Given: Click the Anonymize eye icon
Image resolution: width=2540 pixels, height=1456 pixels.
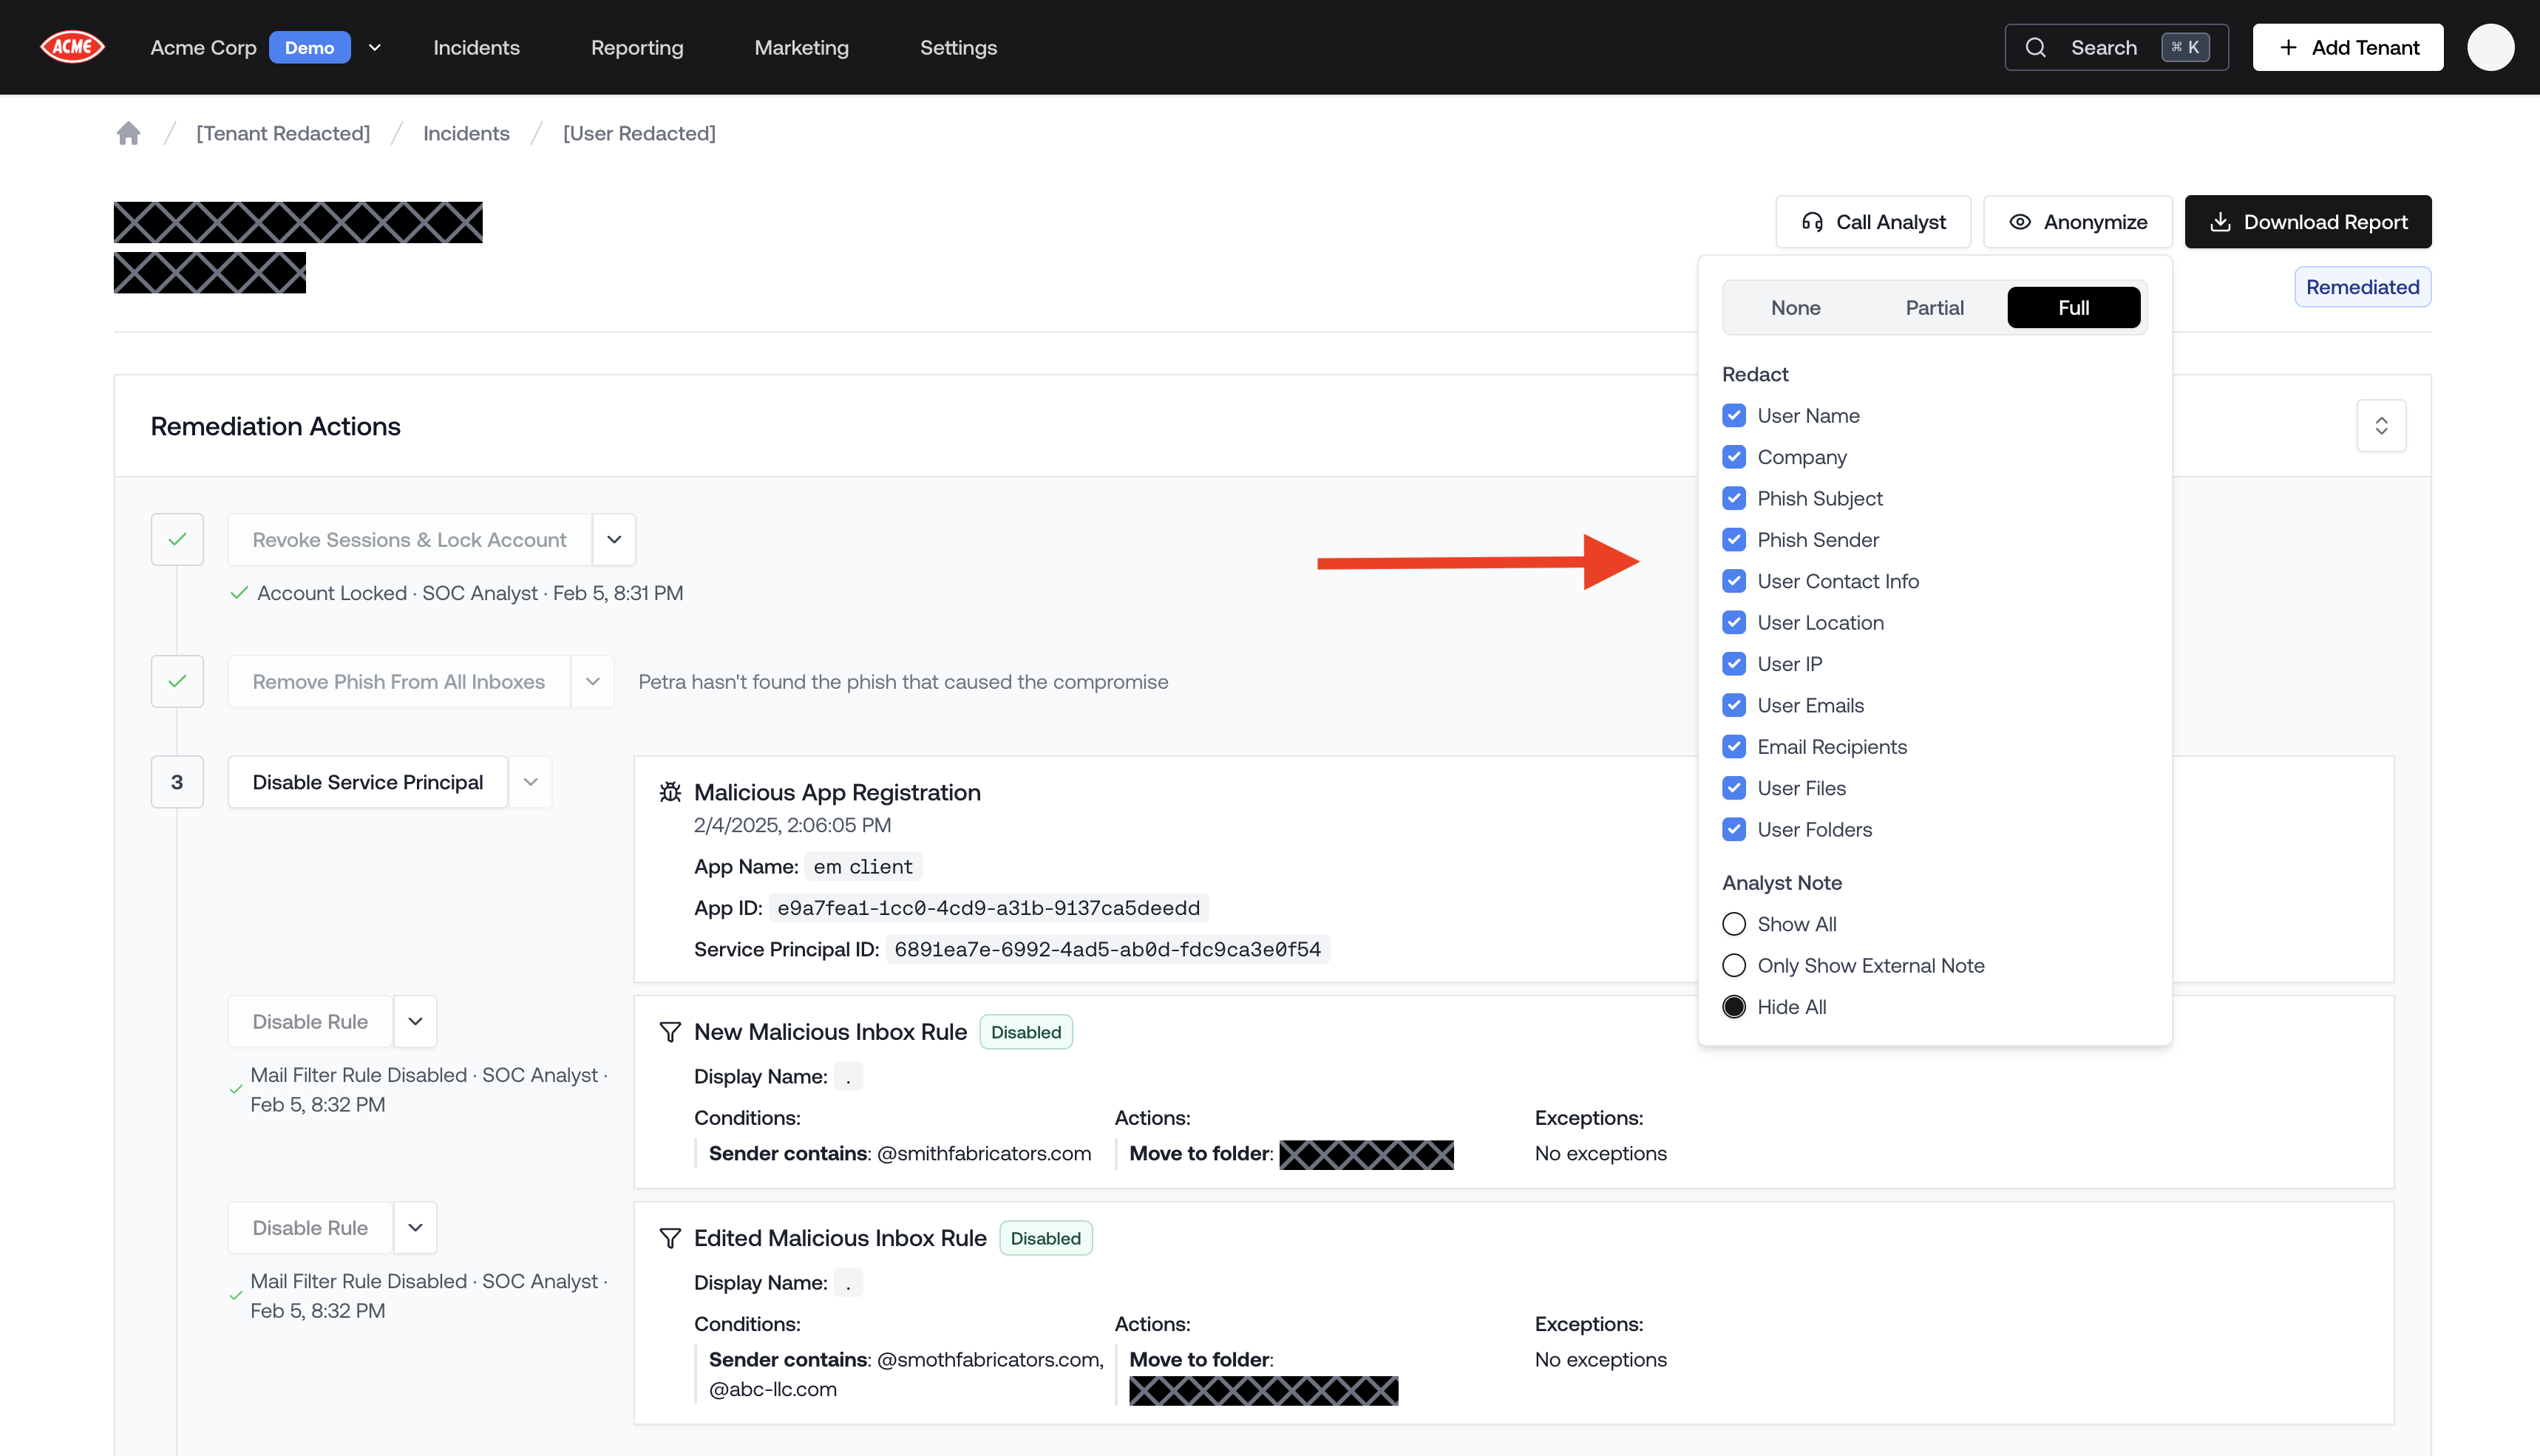Looking at the screenshot, I should point(2020,221).
